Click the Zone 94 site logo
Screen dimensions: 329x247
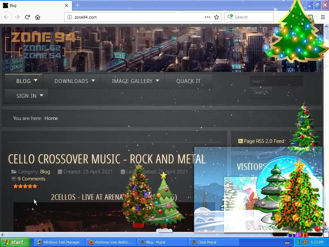(x=43, y=45)
